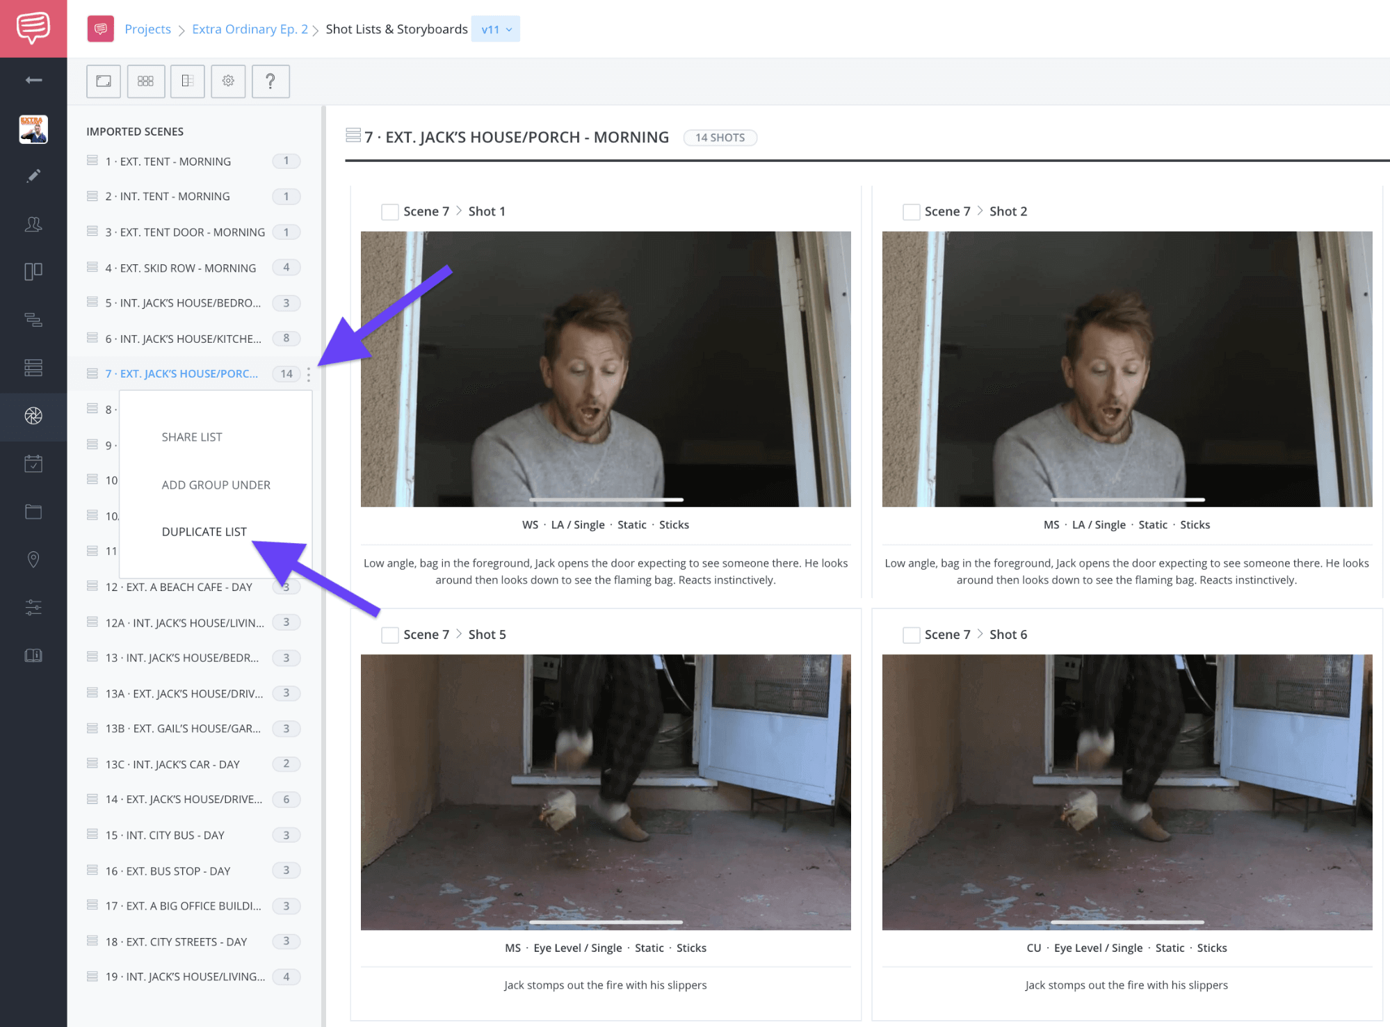This screenshot has width=1390, height=1027.
Task: Expand the chevron between Scene 7 and Shot 6
Action: pos(980,633)
